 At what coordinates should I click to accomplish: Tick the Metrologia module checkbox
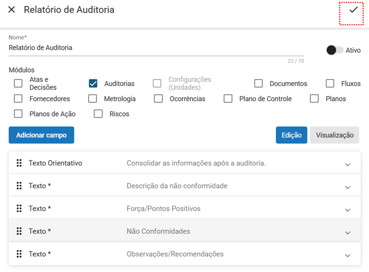click(93, 99)
